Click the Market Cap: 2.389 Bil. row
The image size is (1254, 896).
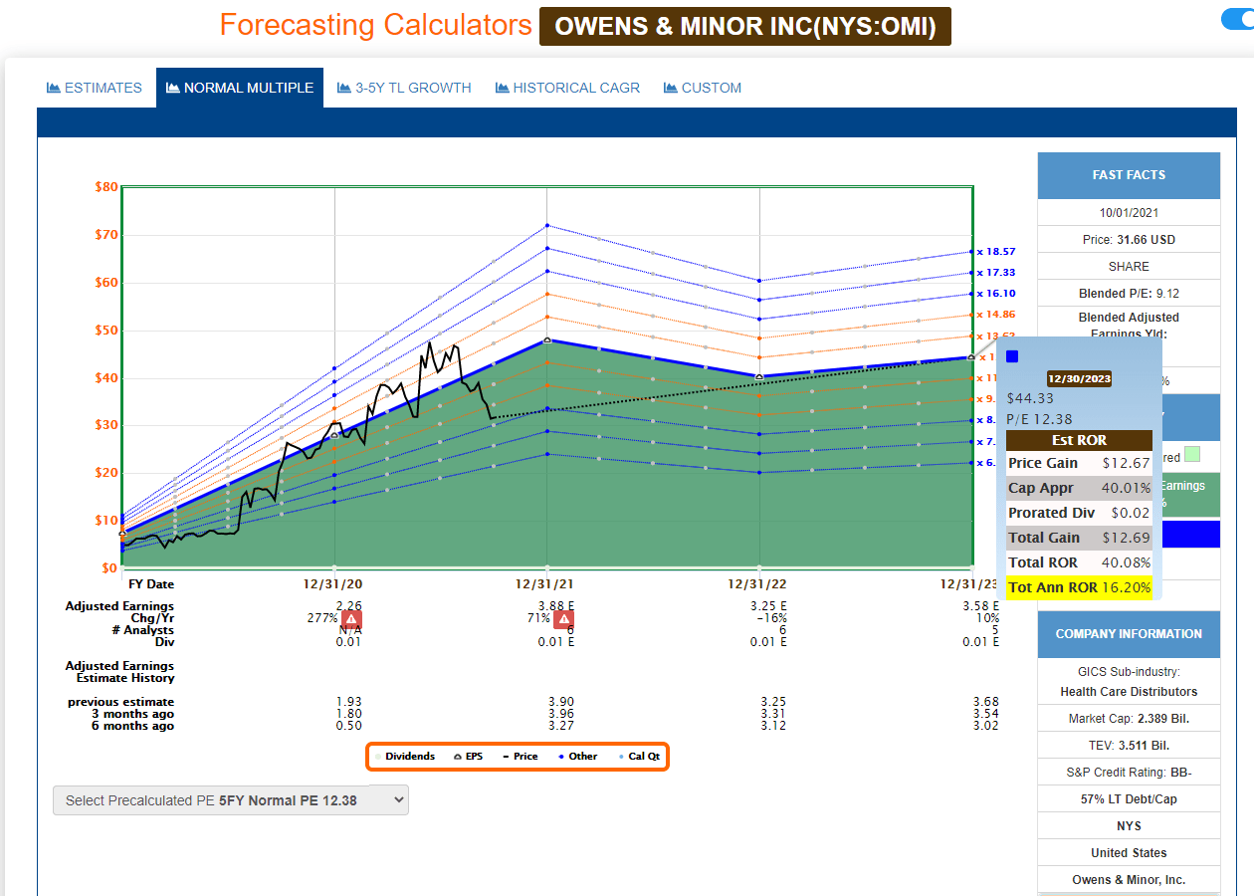(x=1129, y=718)
